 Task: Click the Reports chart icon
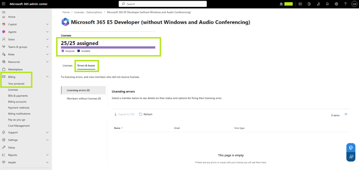4,155
